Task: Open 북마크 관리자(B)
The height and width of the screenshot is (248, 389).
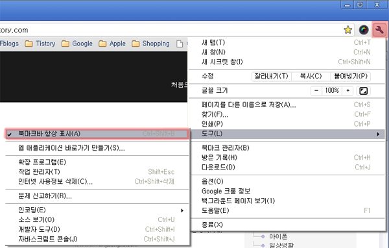Action: (287, 148)
